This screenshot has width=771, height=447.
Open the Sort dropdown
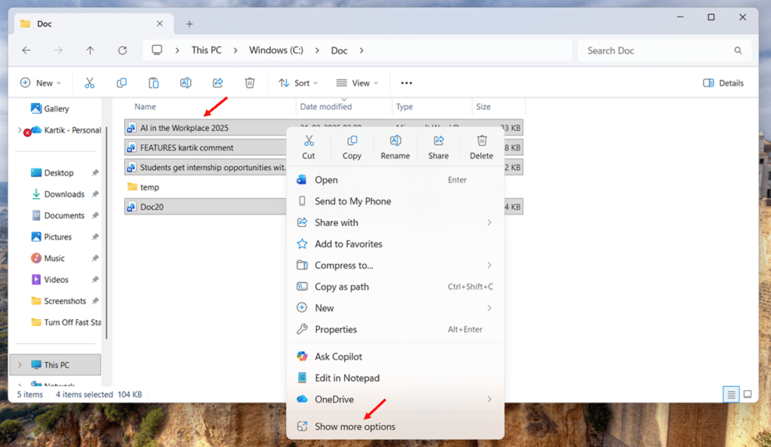coord(297,83)
